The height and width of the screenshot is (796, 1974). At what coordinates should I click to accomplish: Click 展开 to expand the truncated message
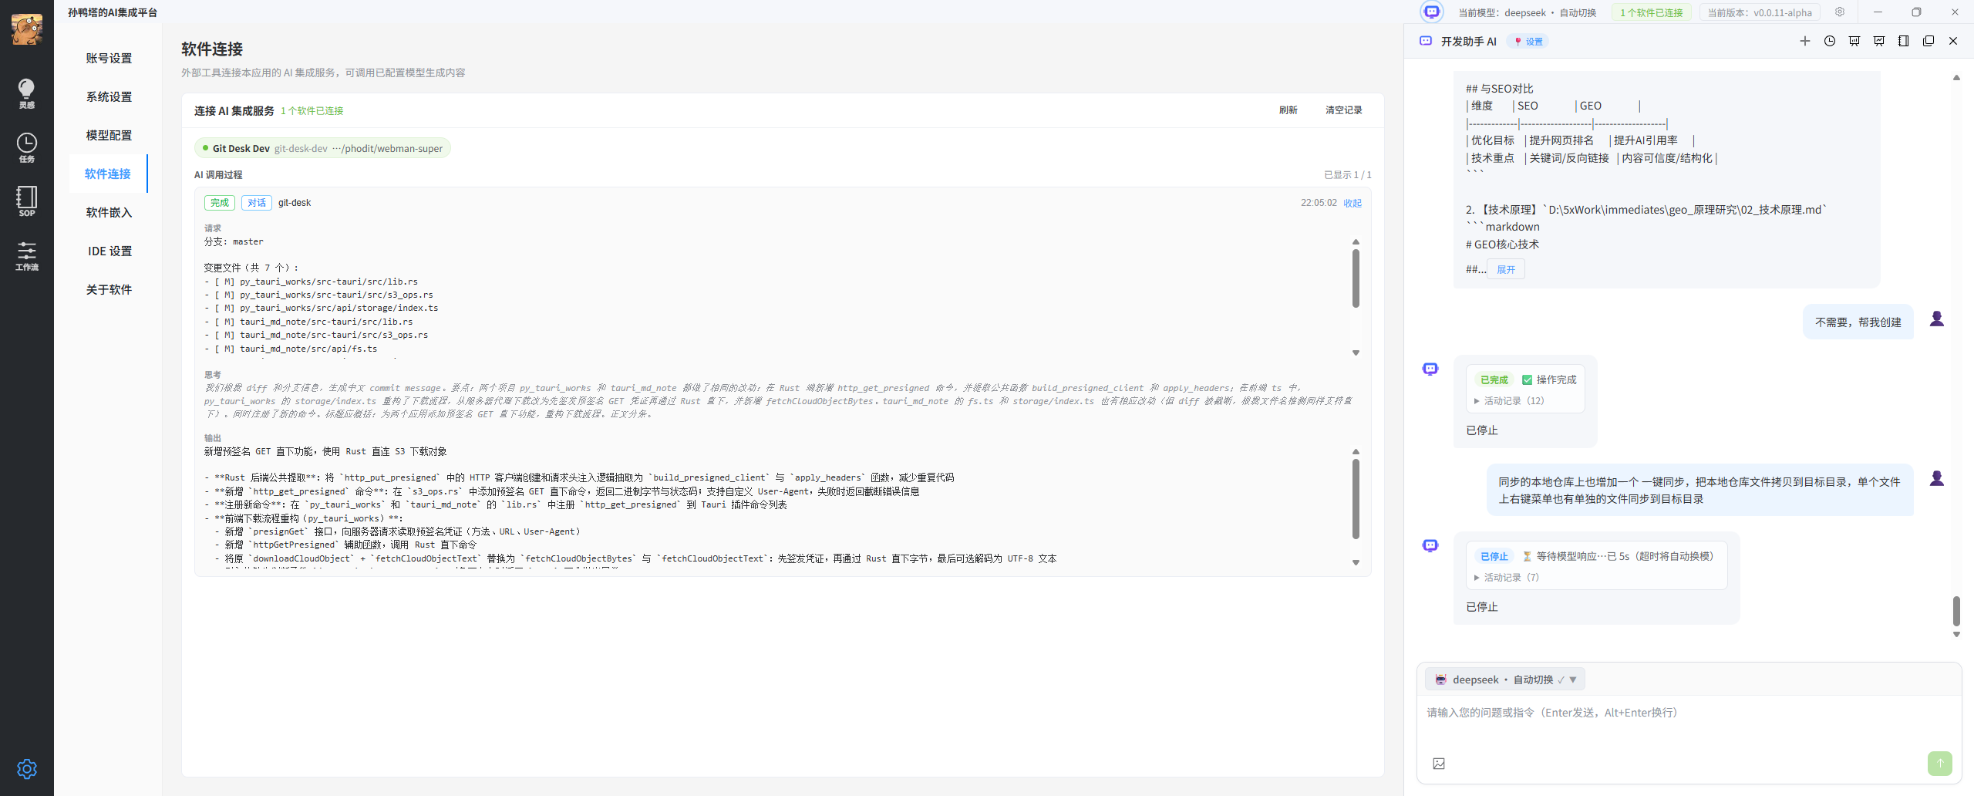pos(1506,270)
